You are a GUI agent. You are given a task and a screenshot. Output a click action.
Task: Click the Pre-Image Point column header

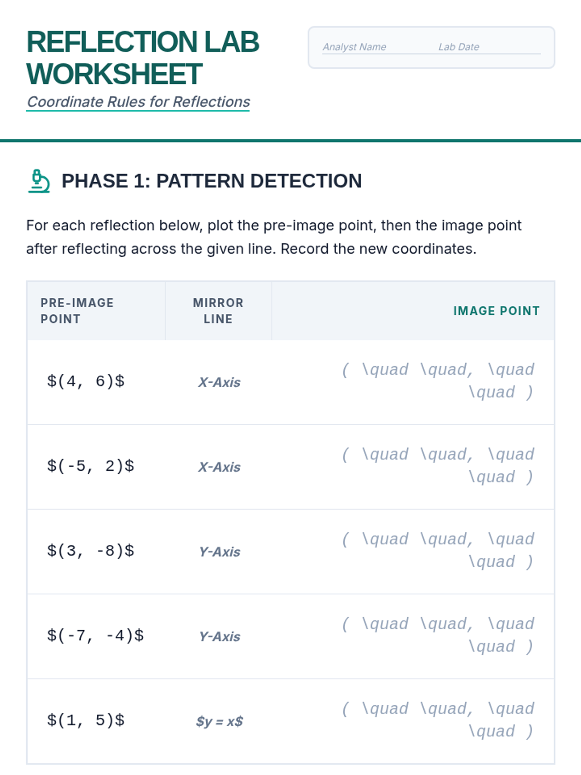pos(77,311)
